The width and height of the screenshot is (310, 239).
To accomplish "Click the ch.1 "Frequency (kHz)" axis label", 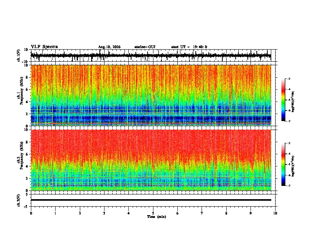I will 22,91.
